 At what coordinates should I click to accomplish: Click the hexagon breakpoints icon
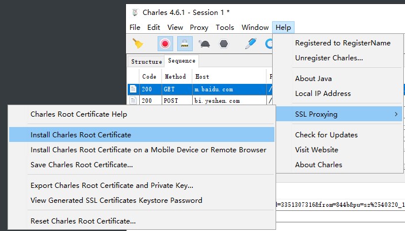point(223,44)
